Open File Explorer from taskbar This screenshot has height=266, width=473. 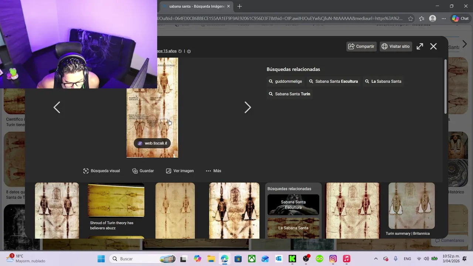(x=211, y=259)
